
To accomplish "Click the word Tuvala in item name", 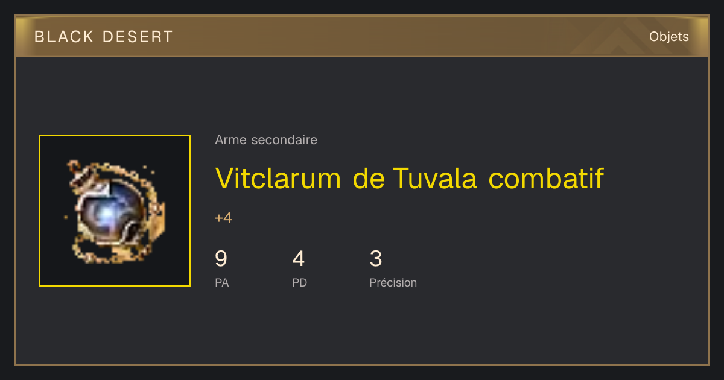I will pos(434,178).
